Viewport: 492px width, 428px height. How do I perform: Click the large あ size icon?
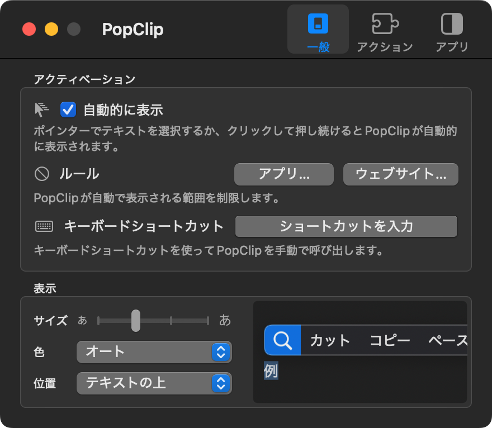tap(225, 320)
